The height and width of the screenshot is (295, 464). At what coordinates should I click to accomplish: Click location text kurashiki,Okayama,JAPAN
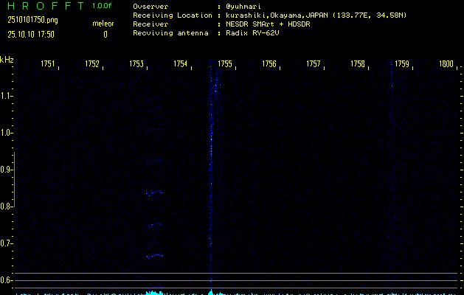tap(277, 15)
